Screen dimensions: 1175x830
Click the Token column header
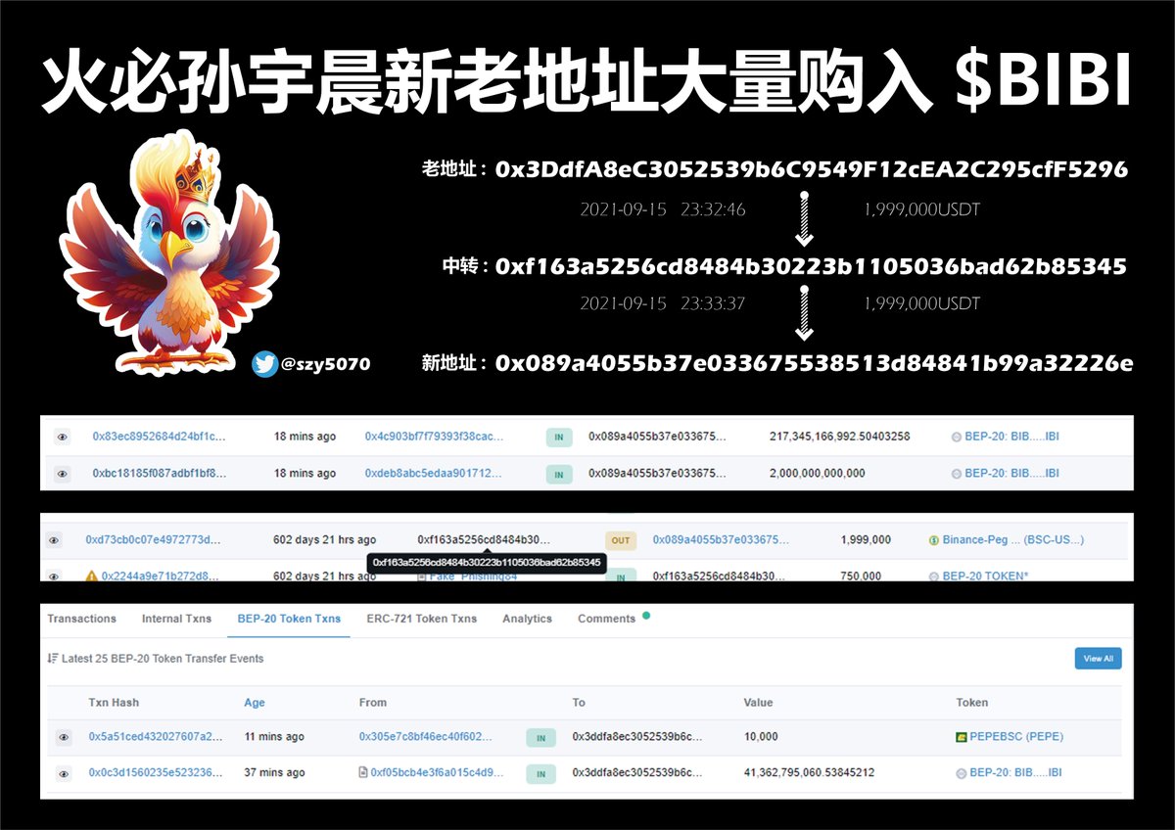click(972, 703)
